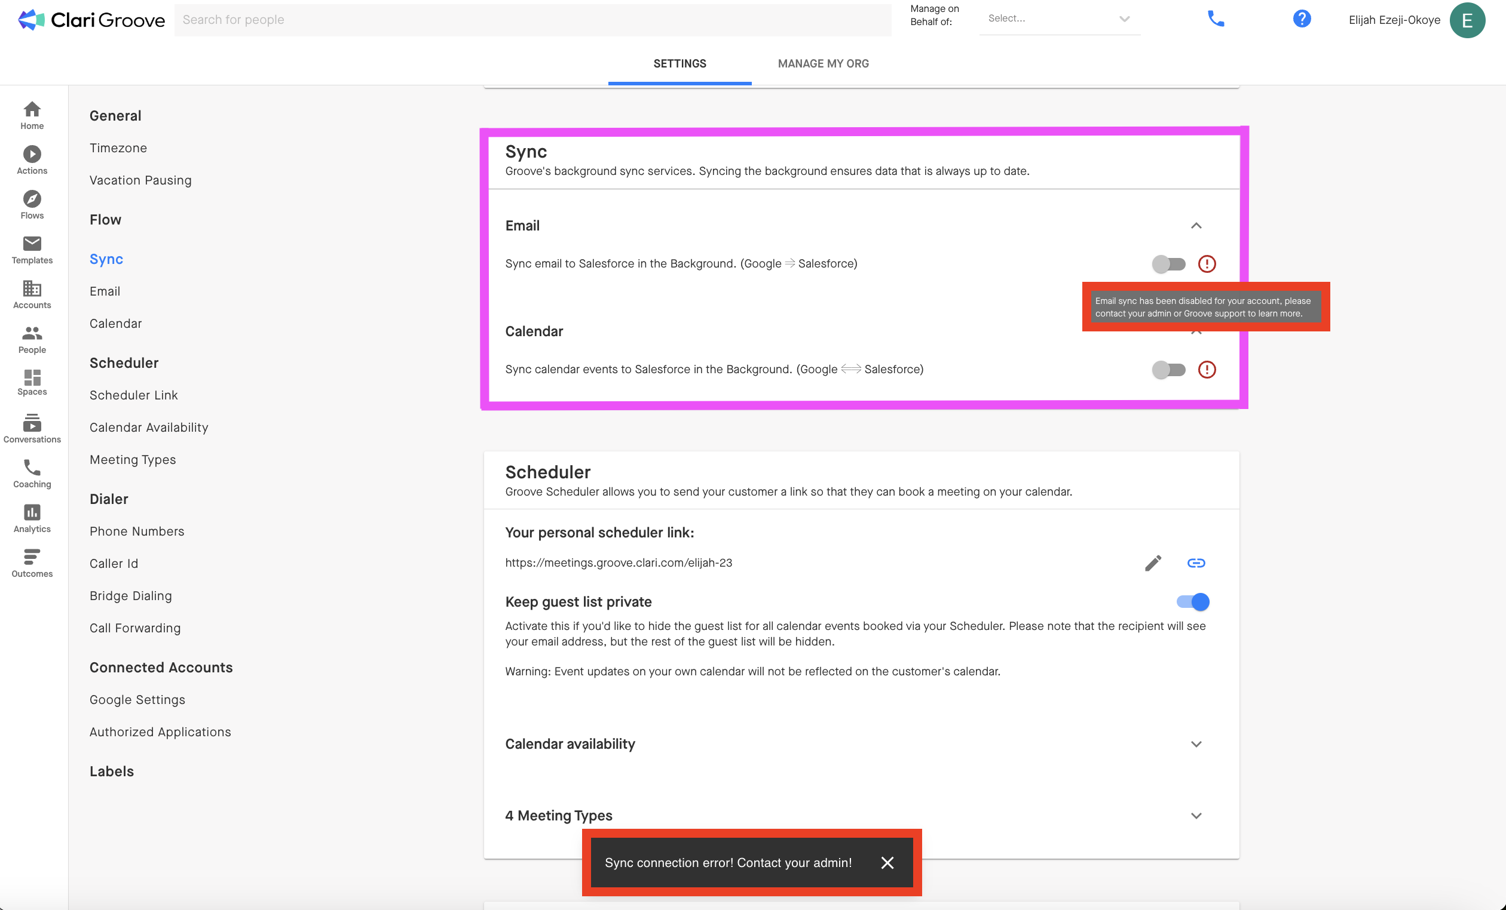This screenshot has width=1506, height=910.
Task: Open Authorized Applications link
Action: point(160,731)
